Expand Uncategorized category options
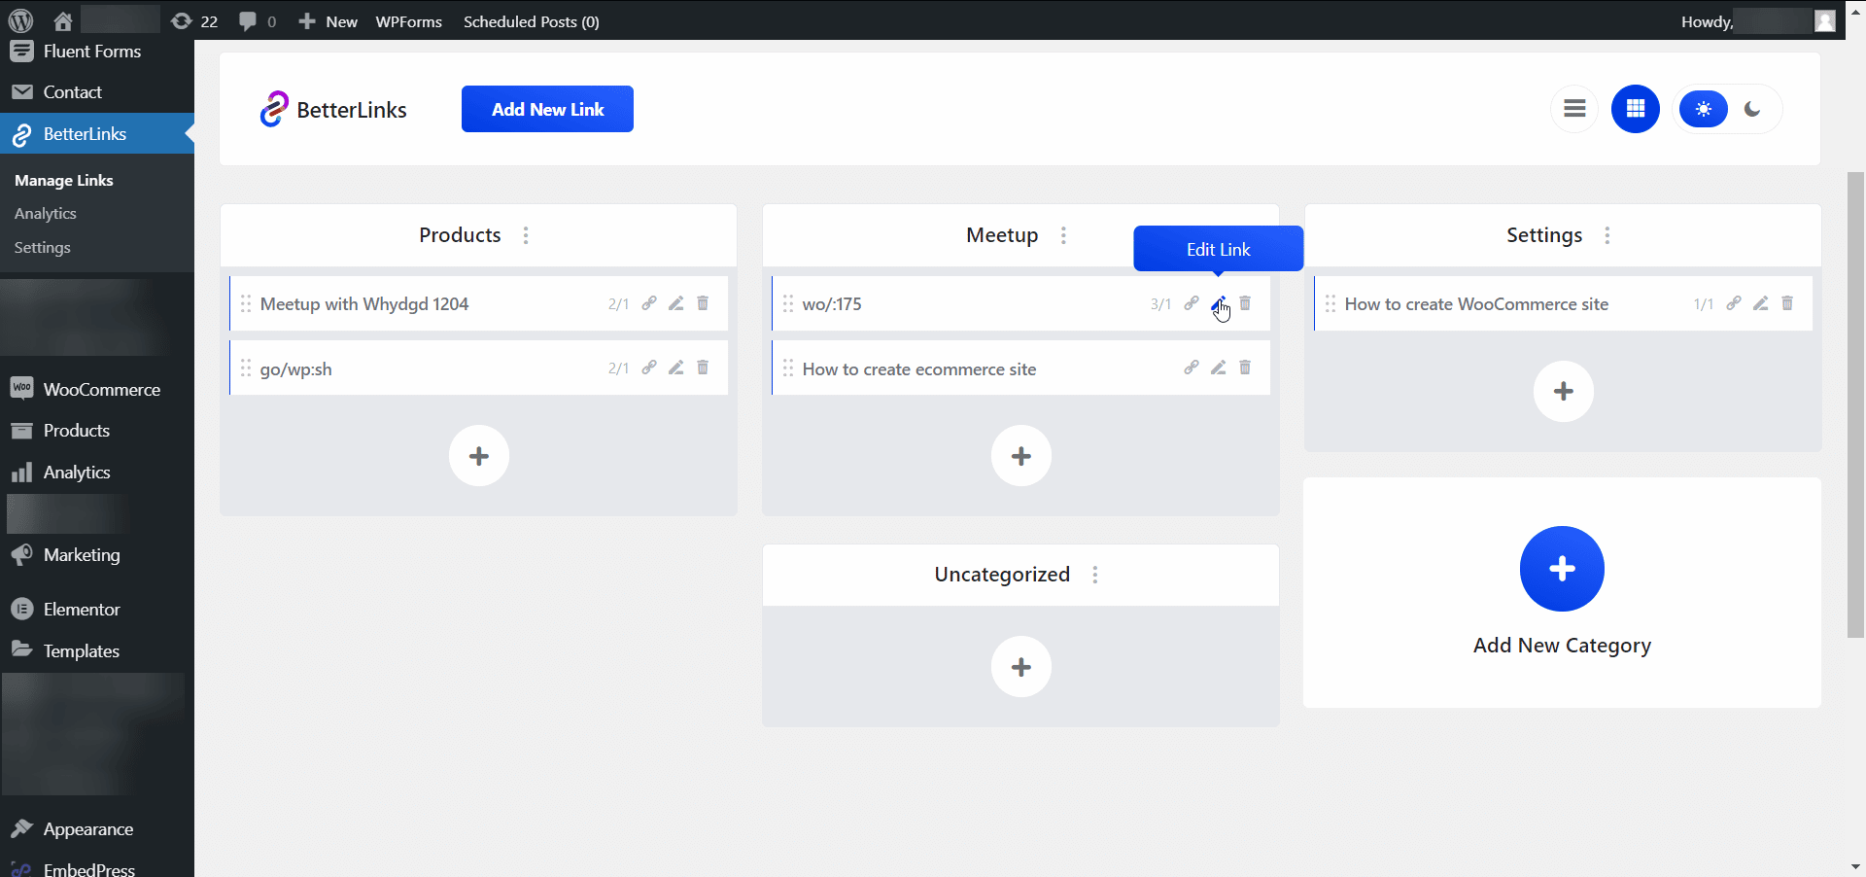 click(1095, 575)
